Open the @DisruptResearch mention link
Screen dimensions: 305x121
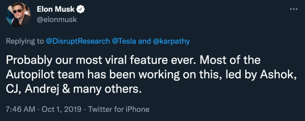(78, 41)
